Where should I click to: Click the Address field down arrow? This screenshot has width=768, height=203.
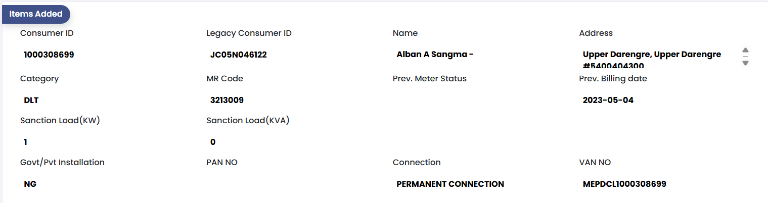(745, 63)
